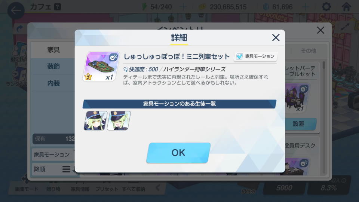359x202 pixels.
Task: Open the 家具モーション filter dropdown
Action: tap(53, 154)
